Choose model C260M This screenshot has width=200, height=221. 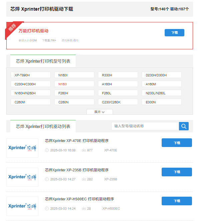[x=31, y=102]
